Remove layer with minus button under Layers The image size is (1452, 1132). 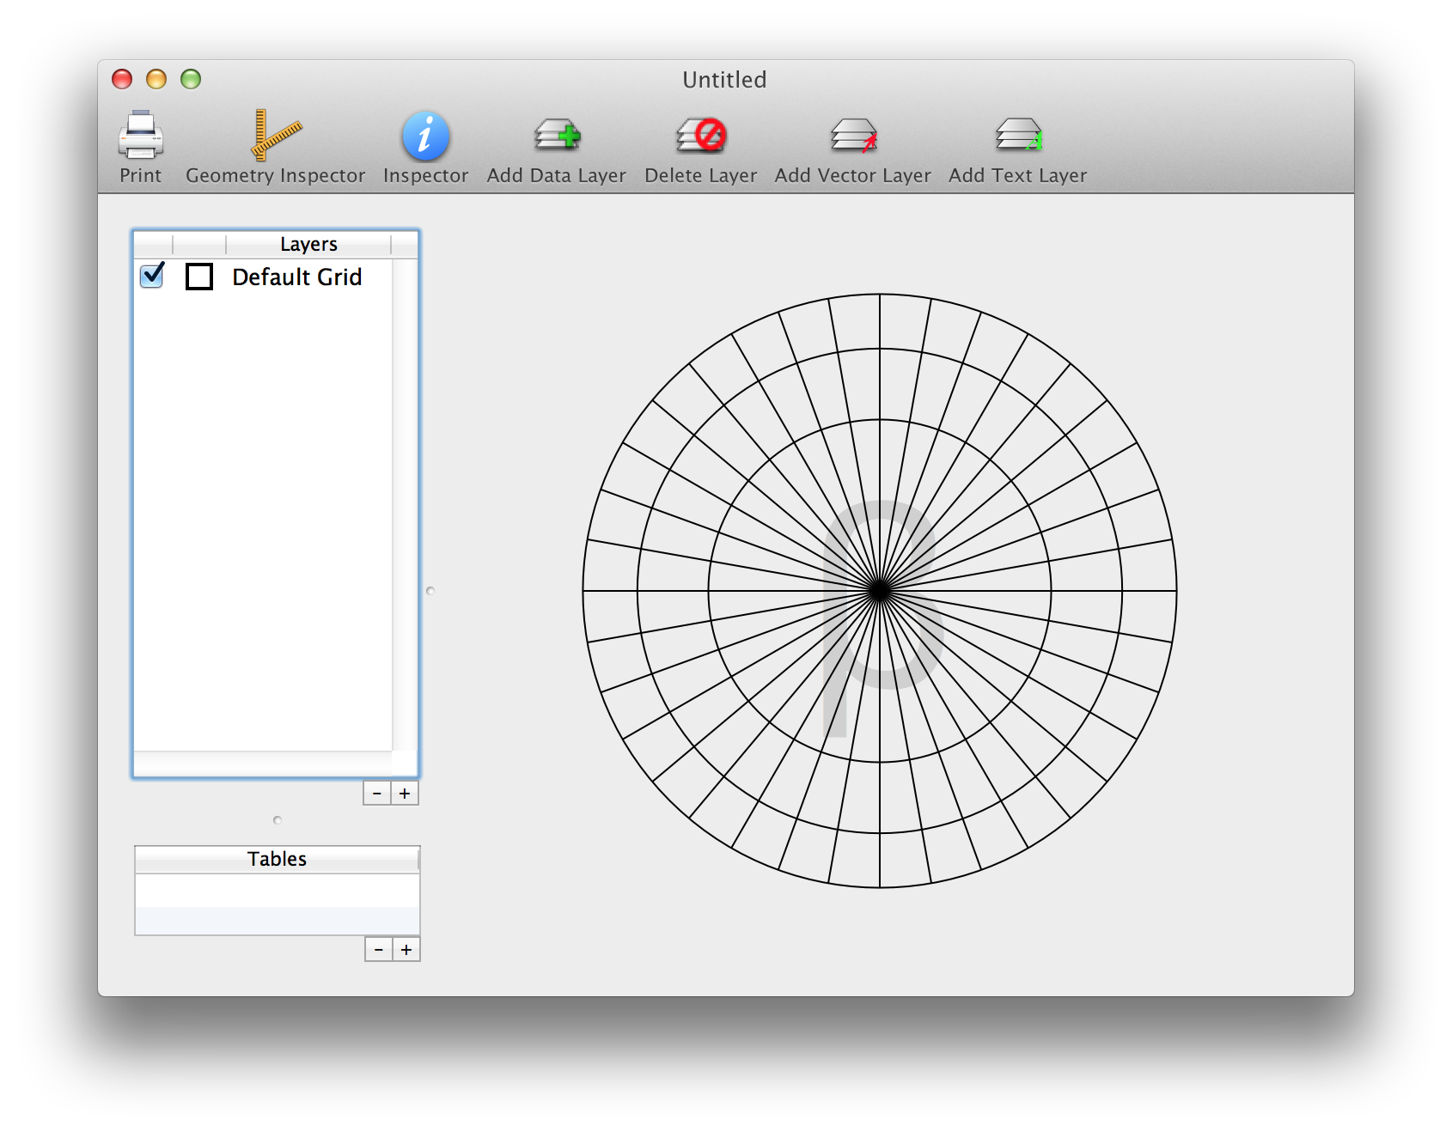pos(377,793)
